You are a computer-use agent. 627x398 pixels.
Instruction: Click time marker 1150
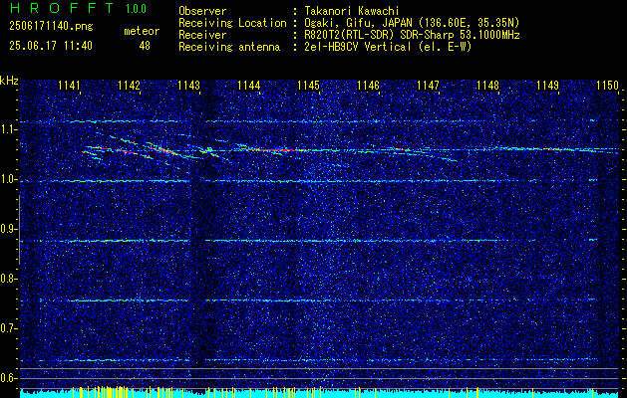[x=607, y=85]
